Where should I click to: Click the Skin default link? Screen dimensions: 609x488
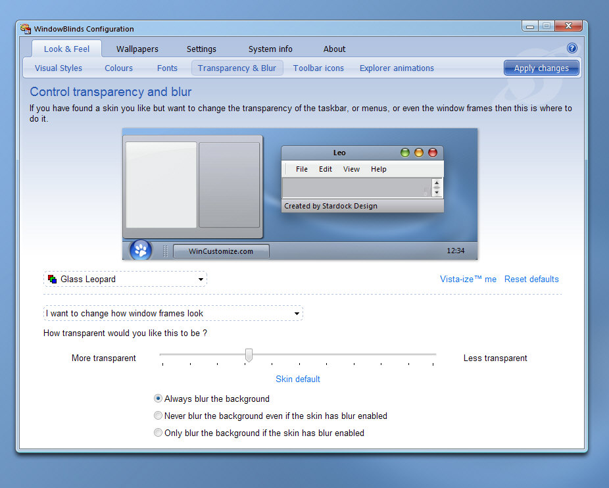(x=297, y=379)
